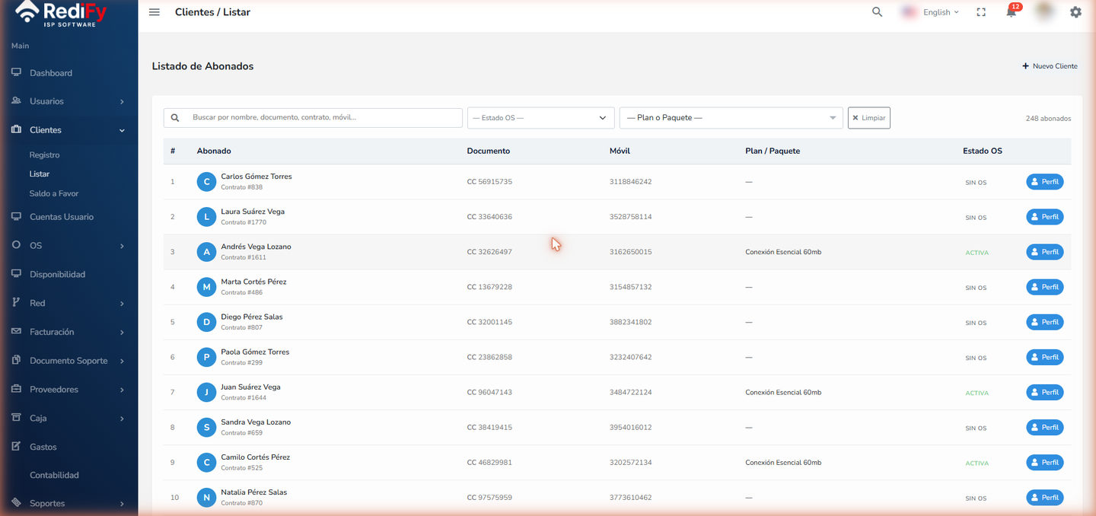Open Perfil for Natalia Pérez Salas
This screenshot has height=516, width=1096.
tap(1045, 497)
